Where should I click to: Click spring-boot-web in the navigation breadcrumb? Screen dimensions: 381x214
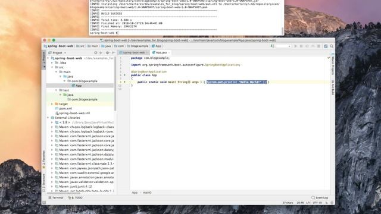point(58,46)
